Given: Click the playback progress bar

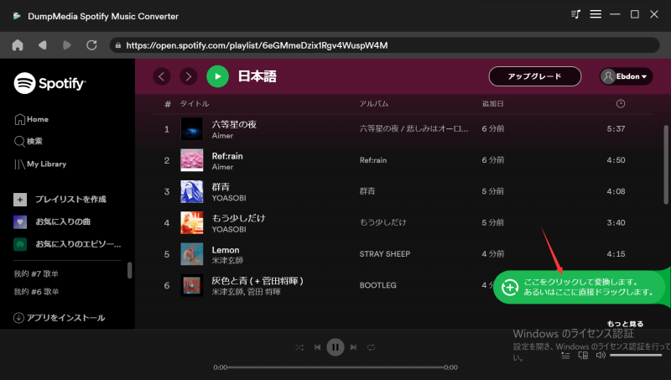Looking at the screenshot, I should pos(335,367).
